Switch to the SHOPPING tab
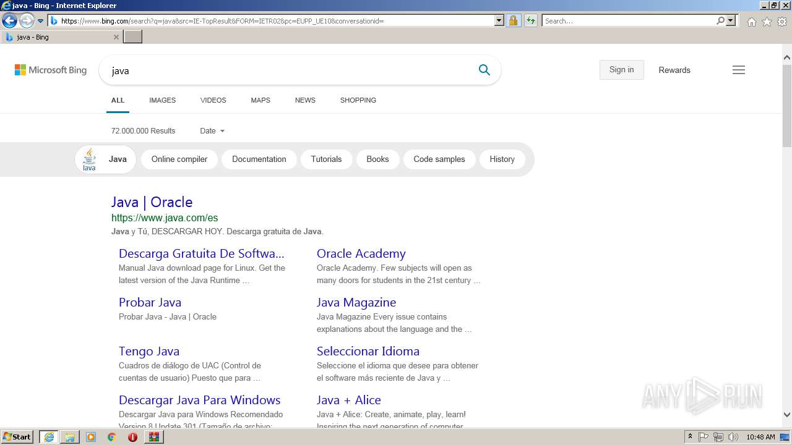Viewport: 792px width, 445px height. coord(358,100)
